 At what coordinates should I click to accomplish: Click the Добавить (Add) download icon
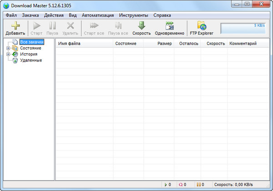(x=15, y=25)
